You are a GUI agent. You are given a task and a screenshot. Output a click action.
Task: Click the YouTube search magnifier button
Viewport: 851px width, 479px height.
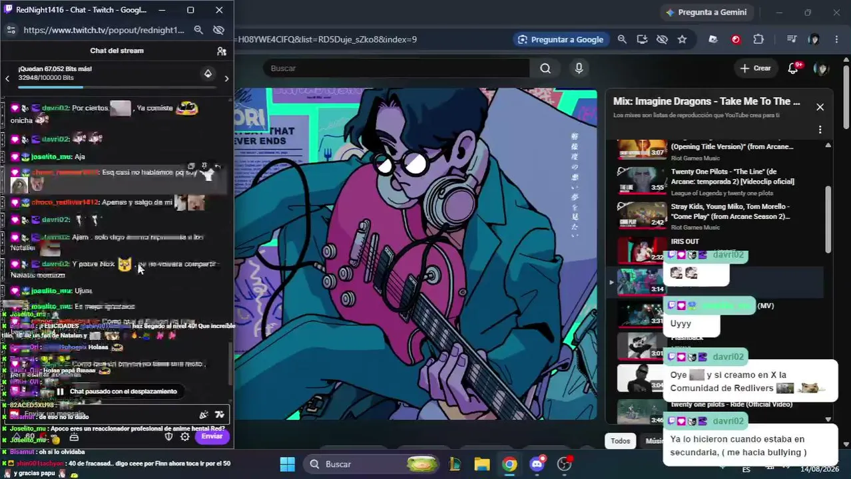click(x=545, y=68)
